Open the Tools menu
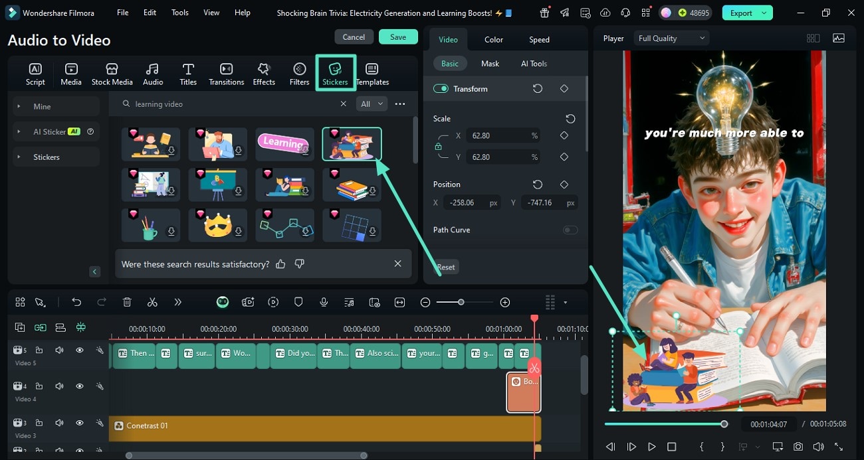This screenshot has height=460, width=864. [x=180, y=13]
